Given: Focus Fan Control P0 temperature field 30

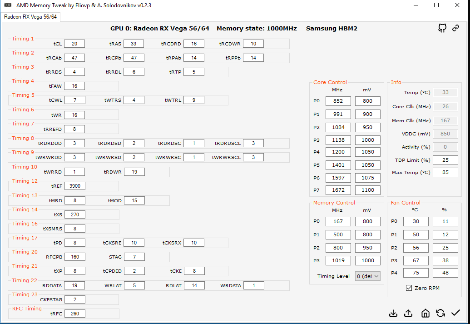Looking at the screenshot, I should (416, 221).
